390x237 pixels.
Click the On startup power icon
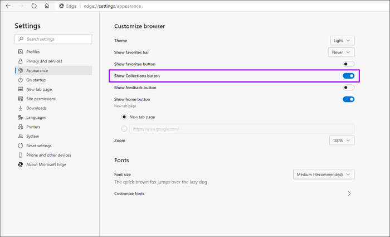21,80
